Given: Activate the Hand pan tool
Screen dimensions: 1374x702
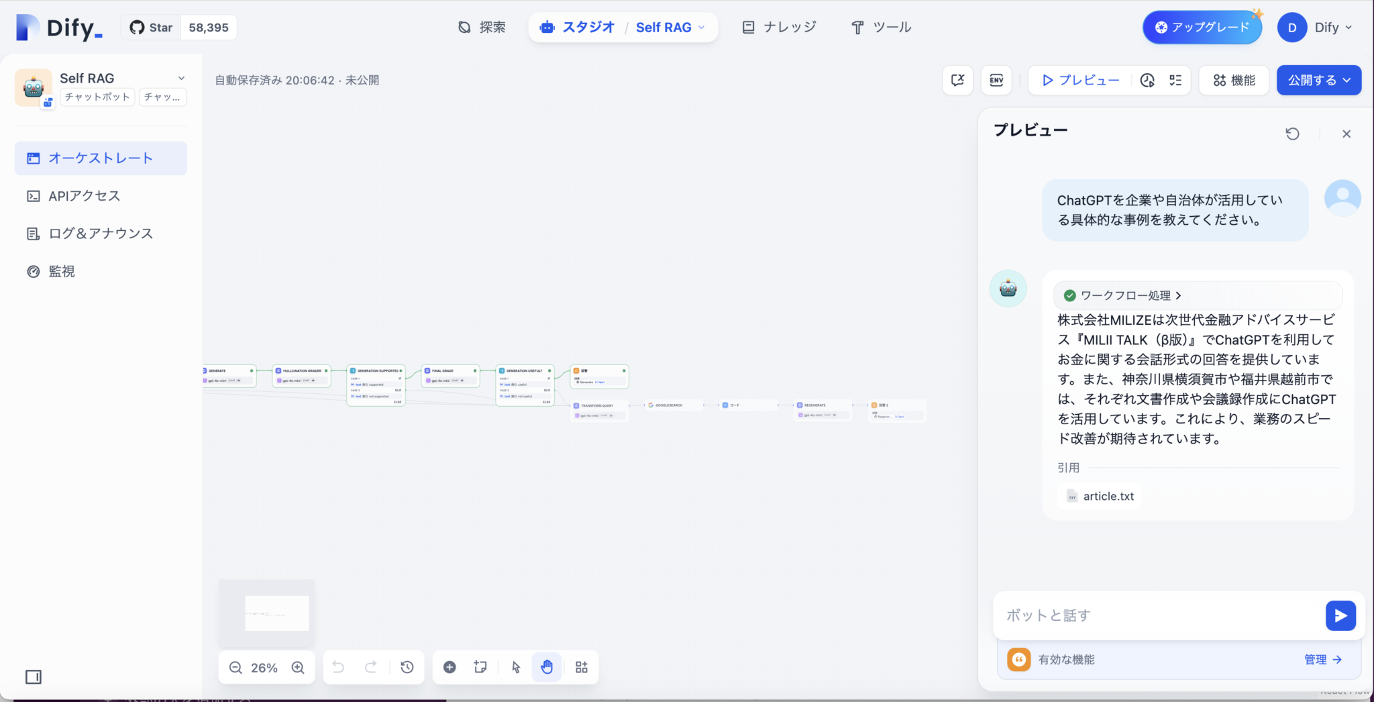Looking at the screenshot, I should click(546, 666).
